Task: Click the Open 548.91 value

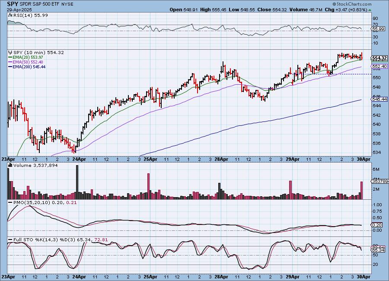Action: (184, 10)
